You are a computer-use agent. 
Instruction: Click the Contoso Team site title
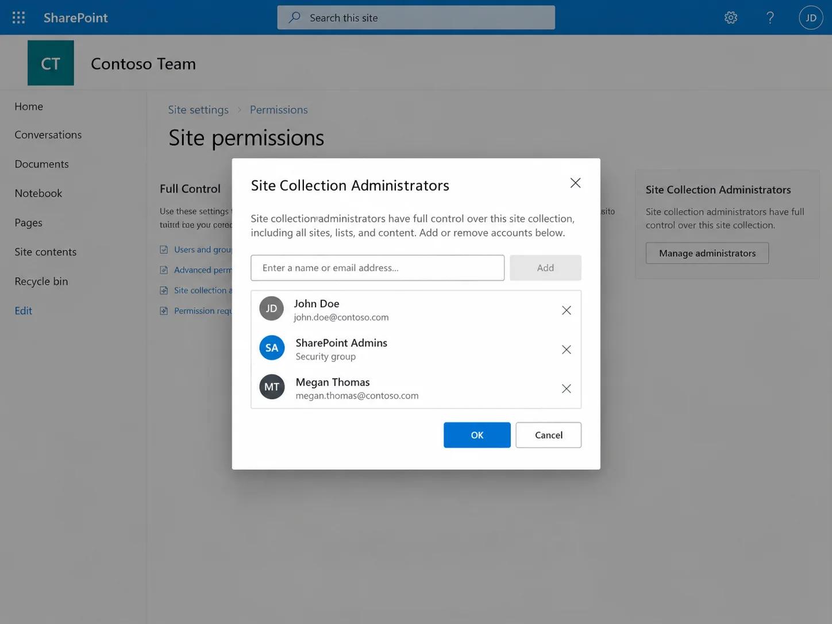[143, 63]
